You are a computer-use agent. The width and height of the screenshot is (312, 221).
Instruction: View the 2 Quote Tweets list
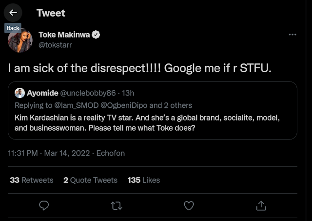point(90,180)
